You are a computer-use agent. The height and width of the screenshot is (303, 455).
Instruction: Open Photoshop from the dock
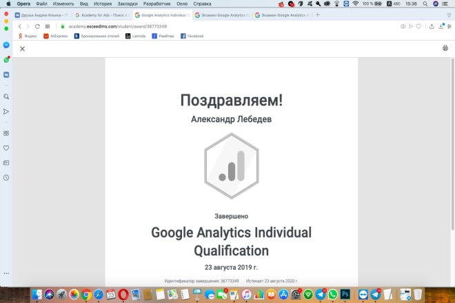pyautogui.click(x=345, y=295)
